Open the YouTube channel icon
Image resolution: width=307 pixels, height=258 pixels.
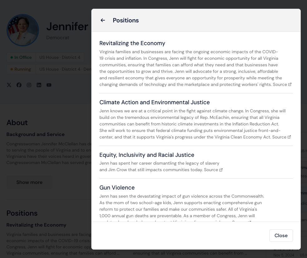[x=49, y=85]
